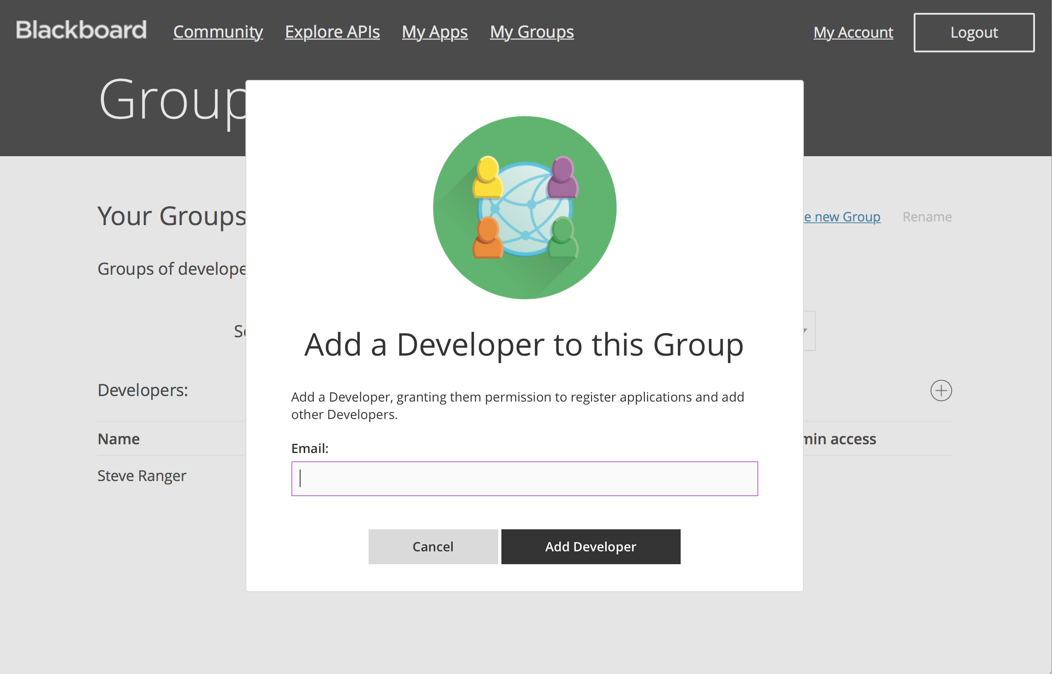Navigate to My Groups
The image size is (1052, 674).
click(532, 32)
